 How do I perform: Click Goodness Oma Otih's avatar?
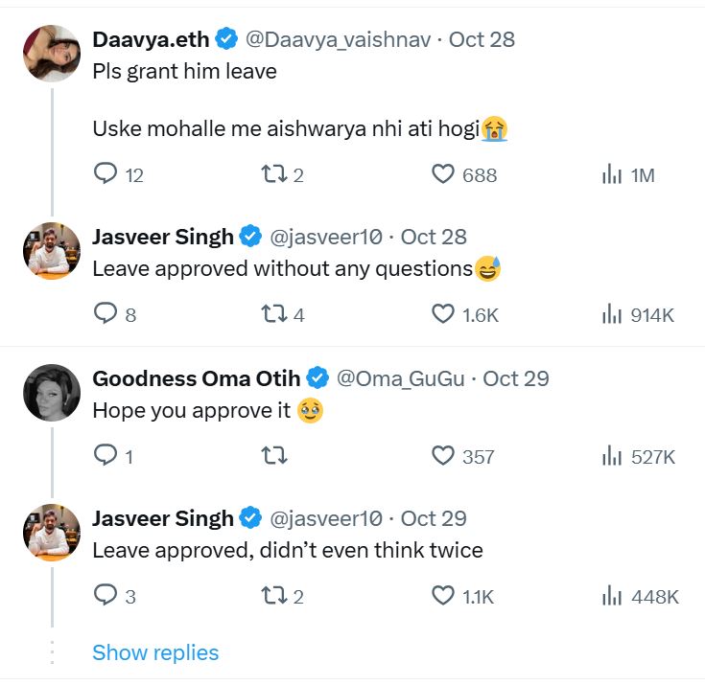point(51,393)
